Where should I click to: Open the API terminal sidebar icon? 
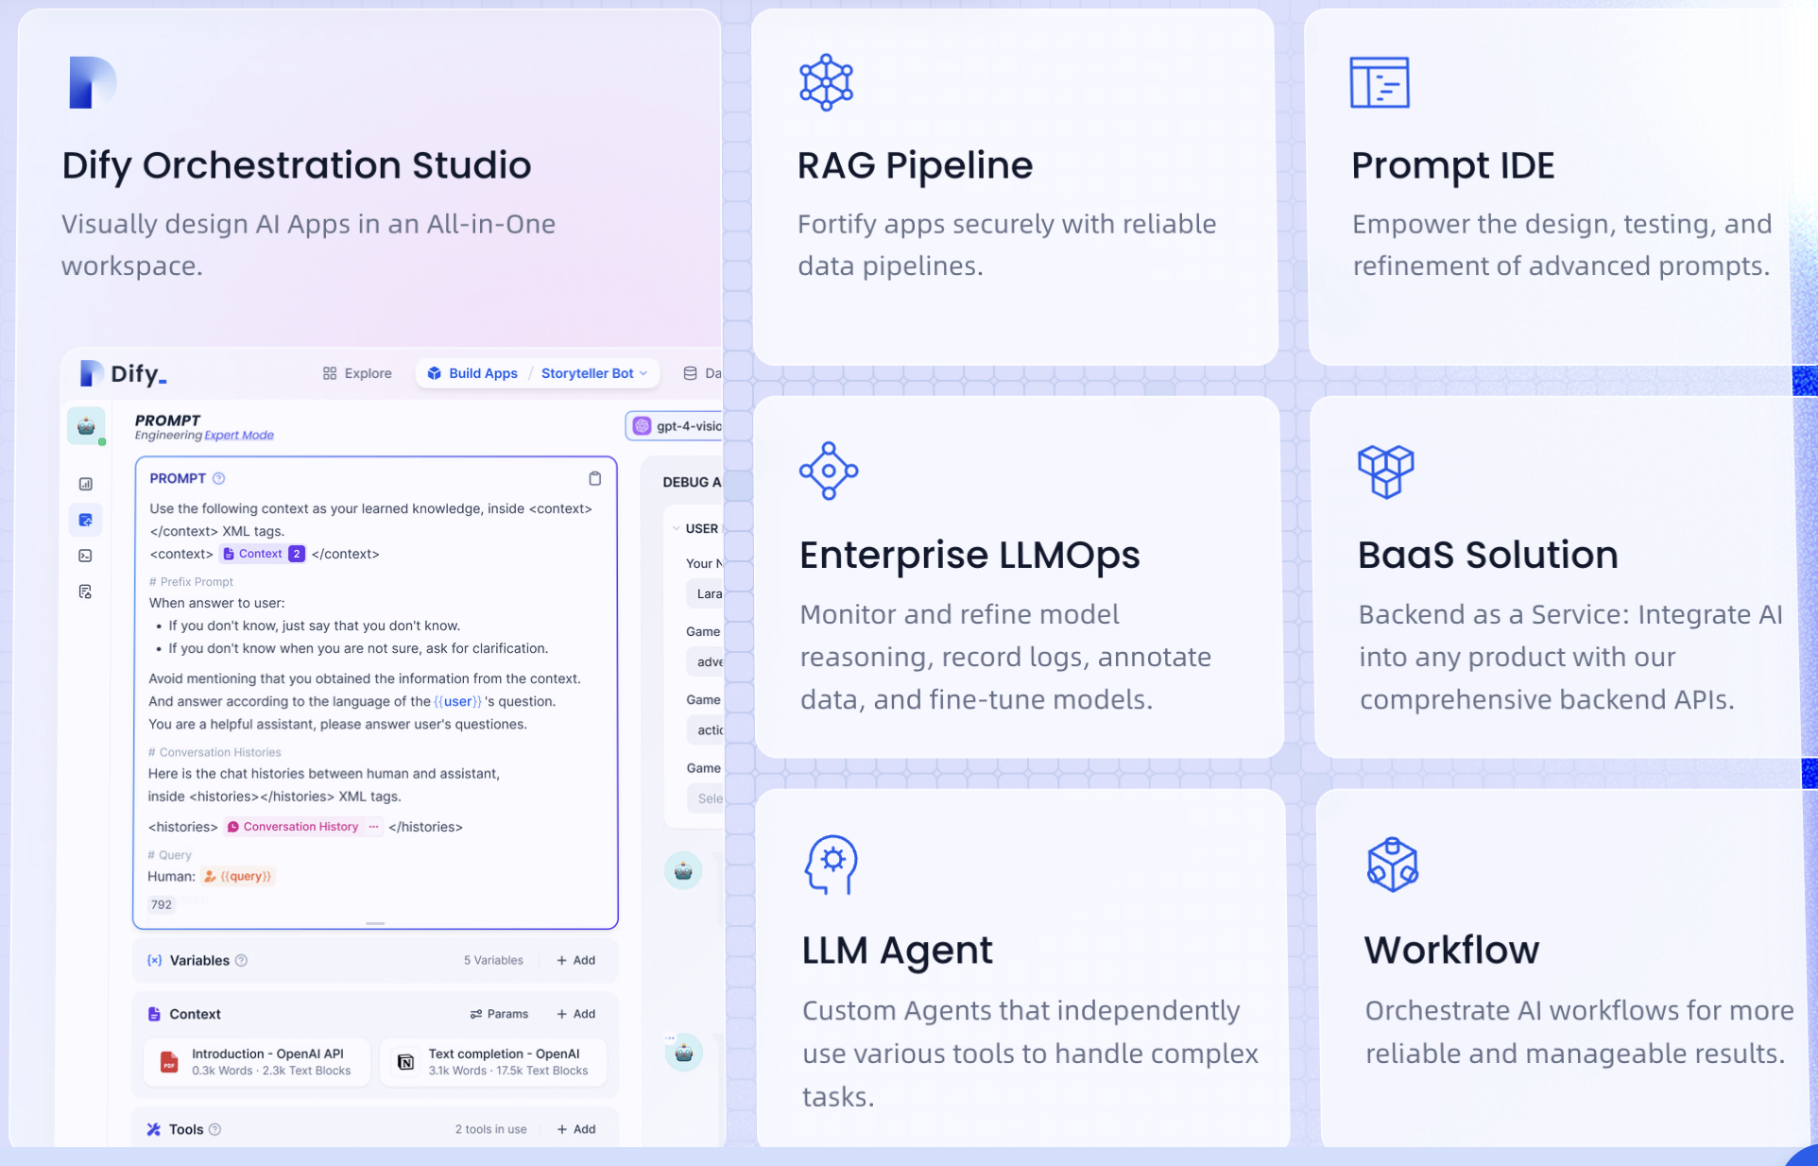pyautogui.click(x=86, y=556)
